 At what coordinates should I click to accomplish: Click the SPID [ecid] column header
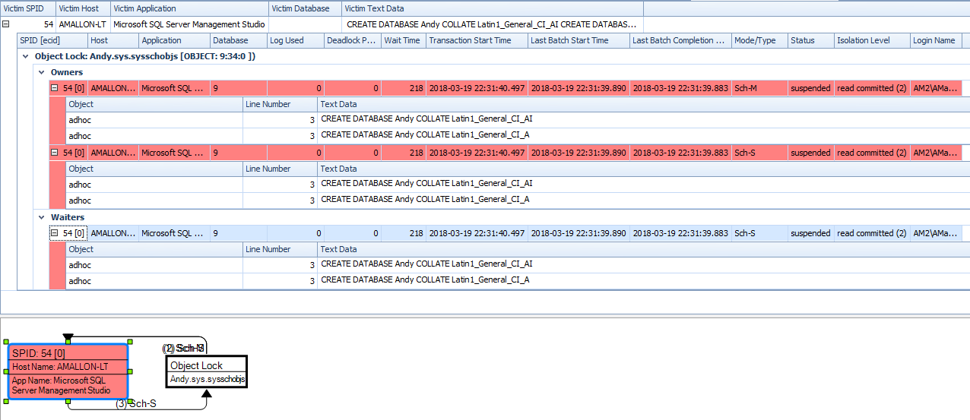coord(52,40)
